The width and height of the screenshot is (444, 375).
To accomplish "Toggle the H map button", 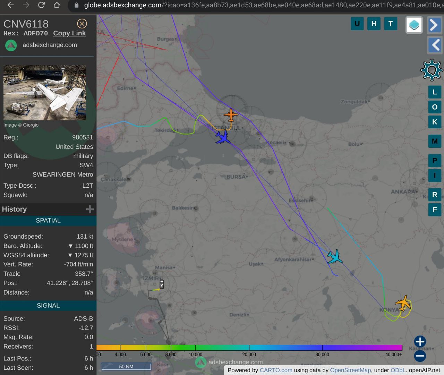I will point(374,24).
